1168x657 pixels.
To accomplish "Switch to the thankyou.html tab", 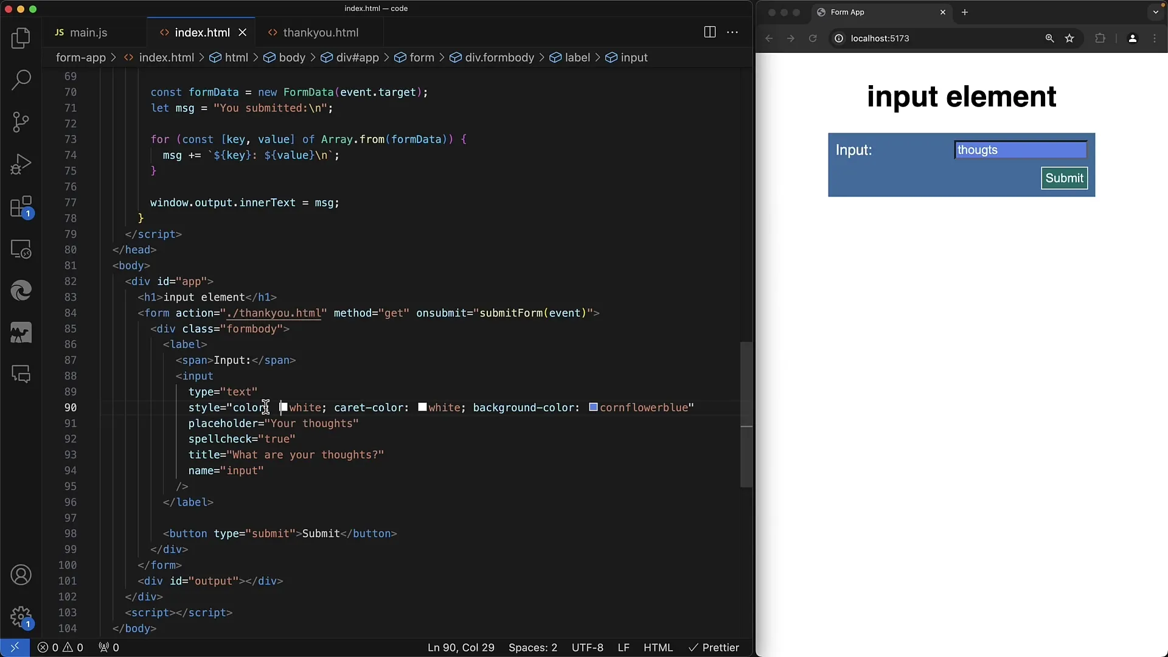I will click(320, 32).
